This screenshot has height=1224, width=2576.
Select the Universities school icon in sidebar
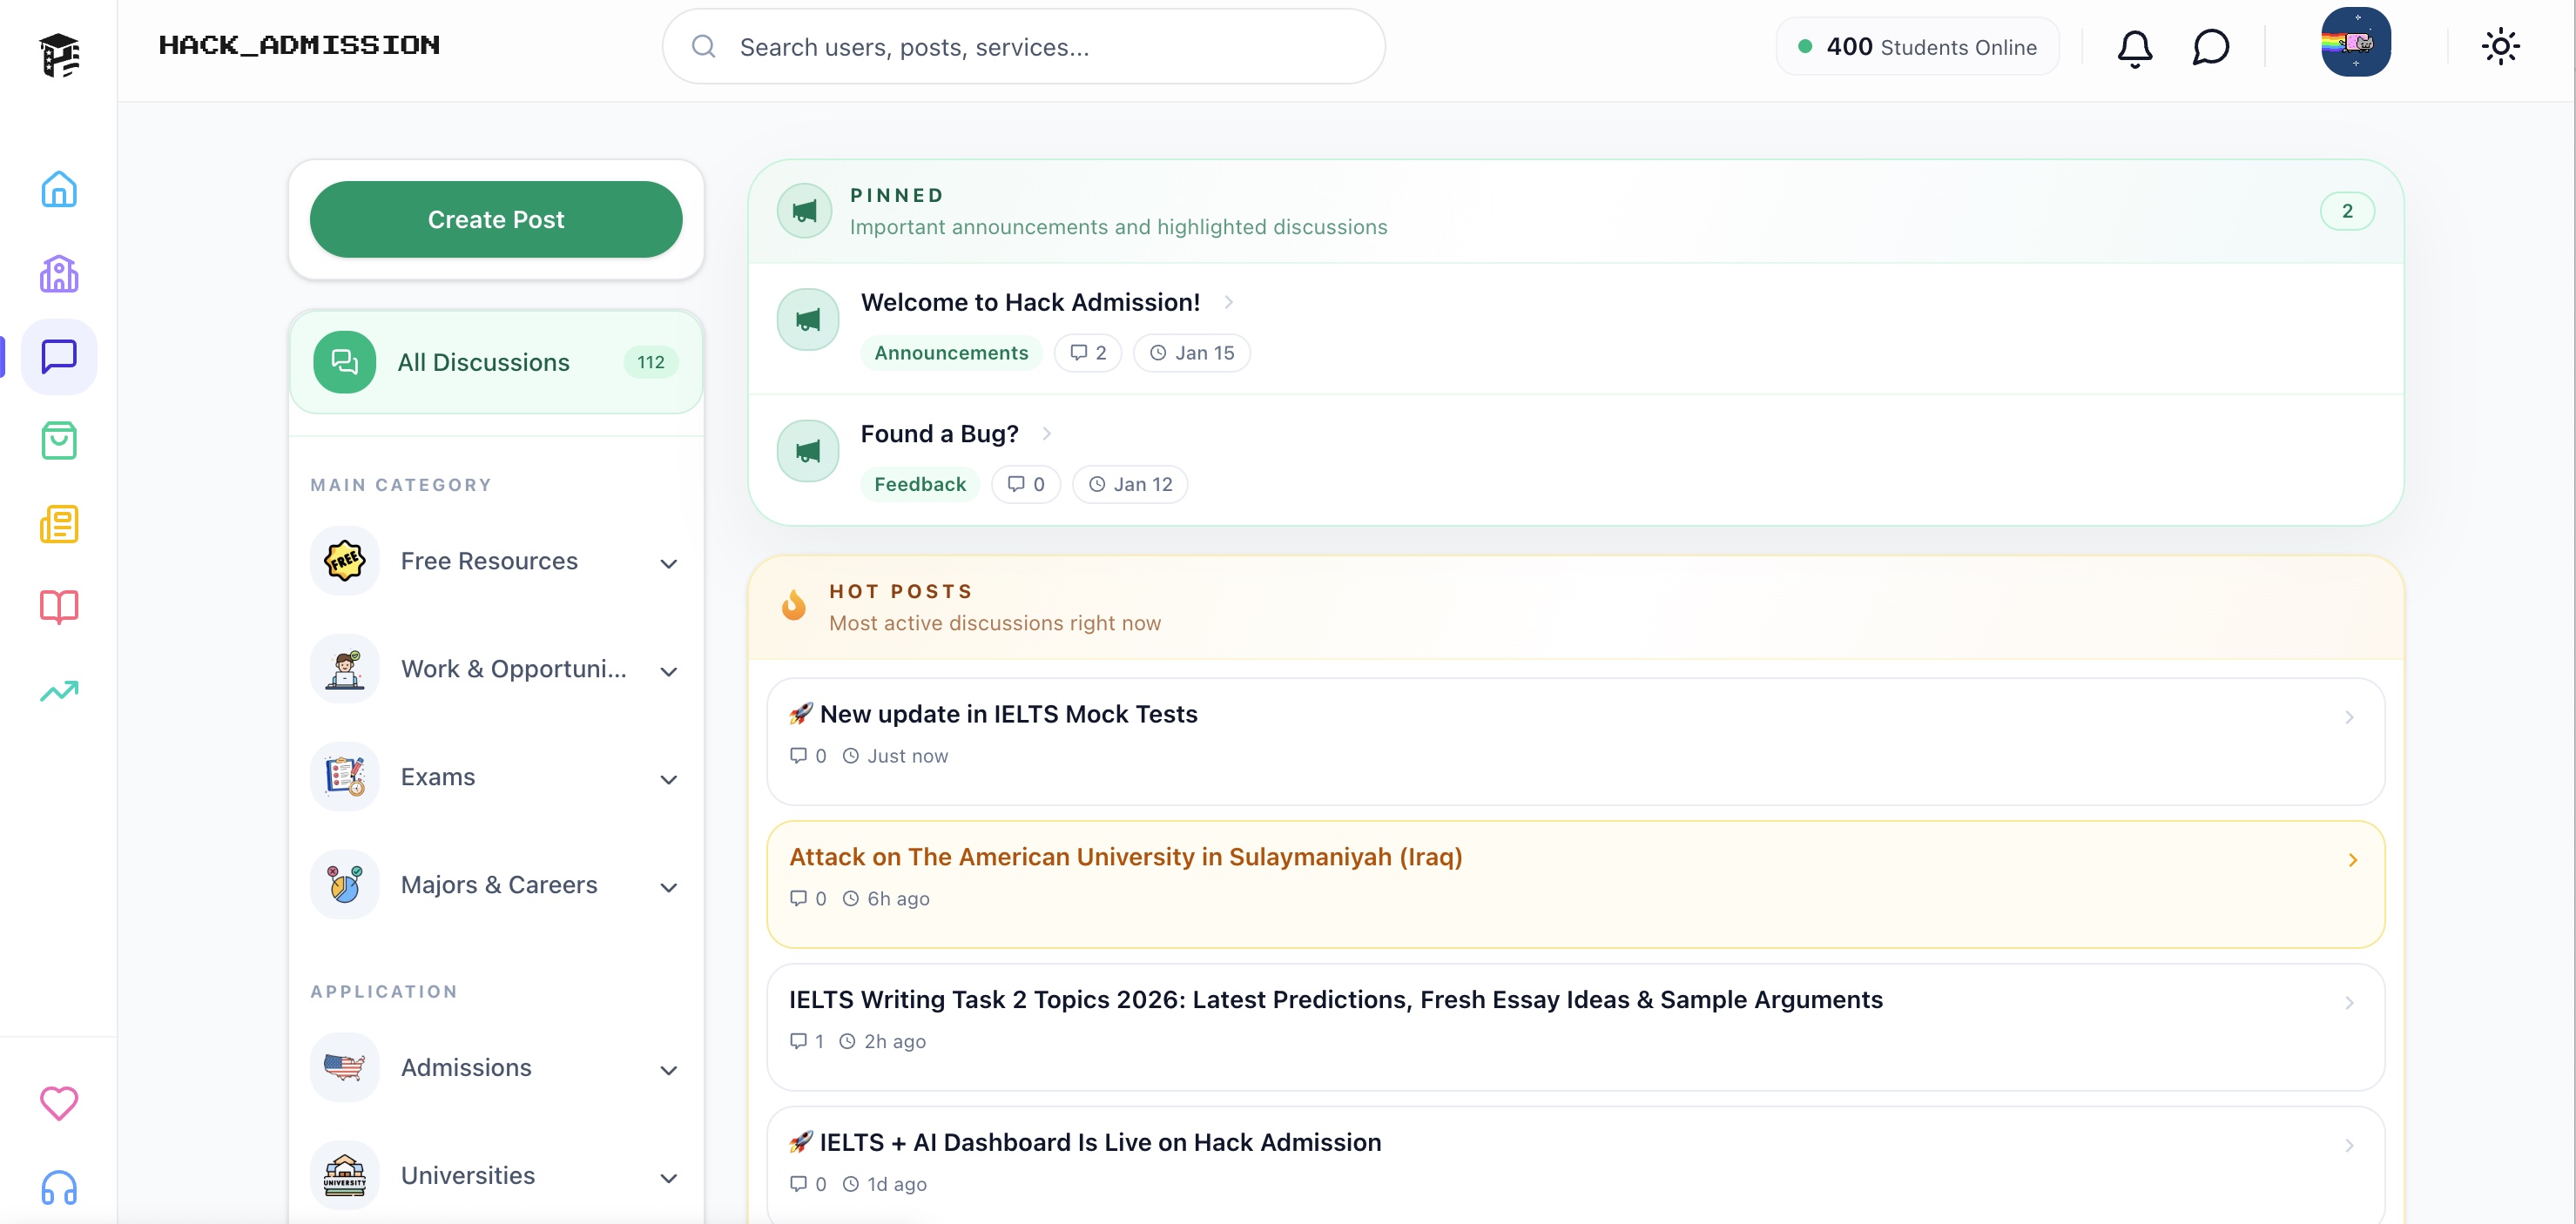point(58,273)
